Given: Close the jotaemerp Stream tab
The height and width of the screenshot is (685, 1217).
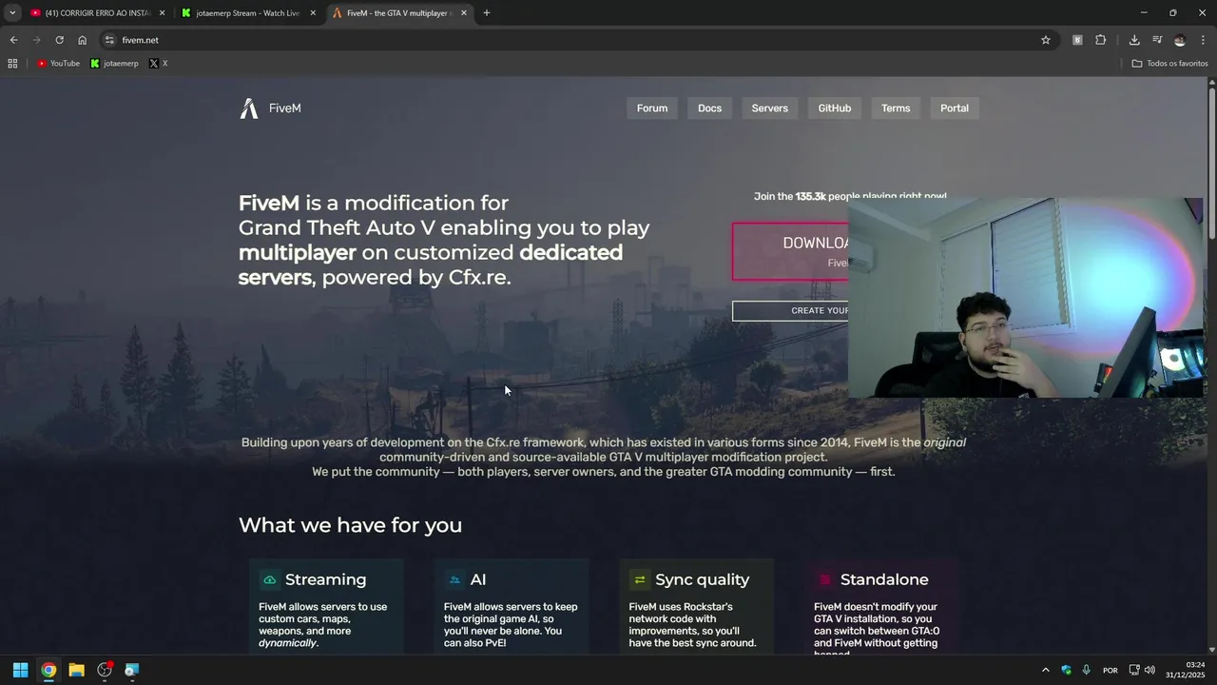Looking at the screenshot, I should pos(313,13).
